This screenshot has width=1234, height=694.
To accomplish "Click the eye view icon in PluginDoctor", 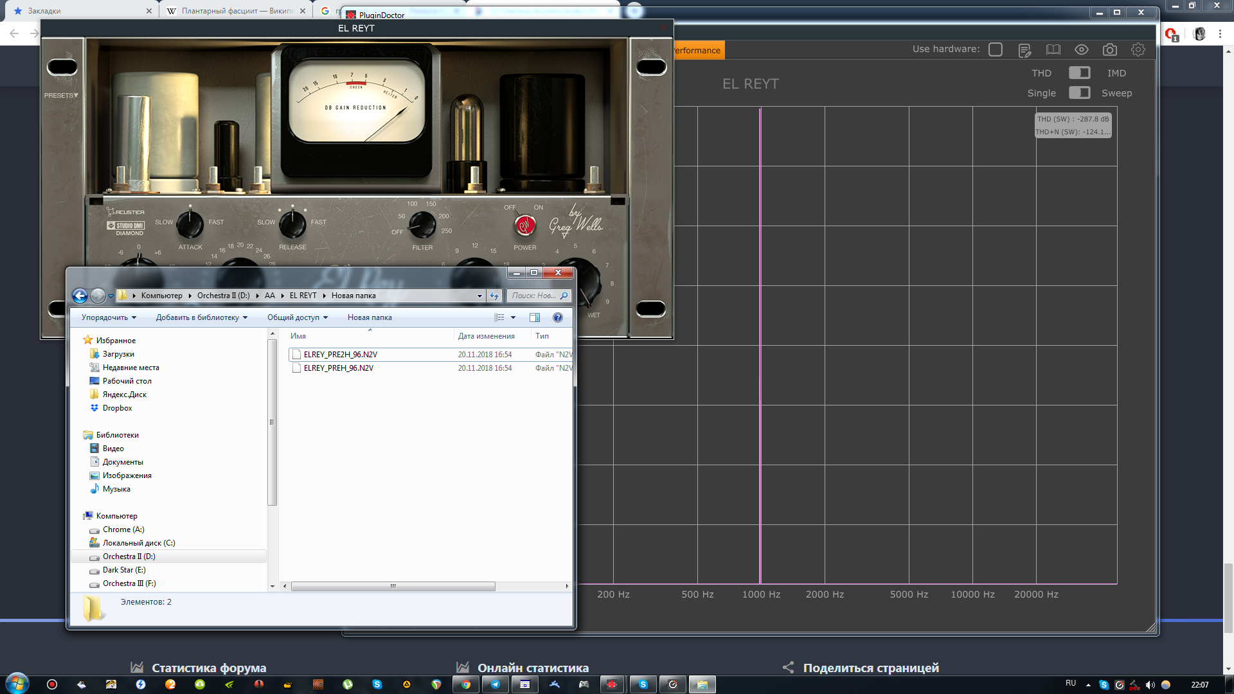I will 1081,49.
